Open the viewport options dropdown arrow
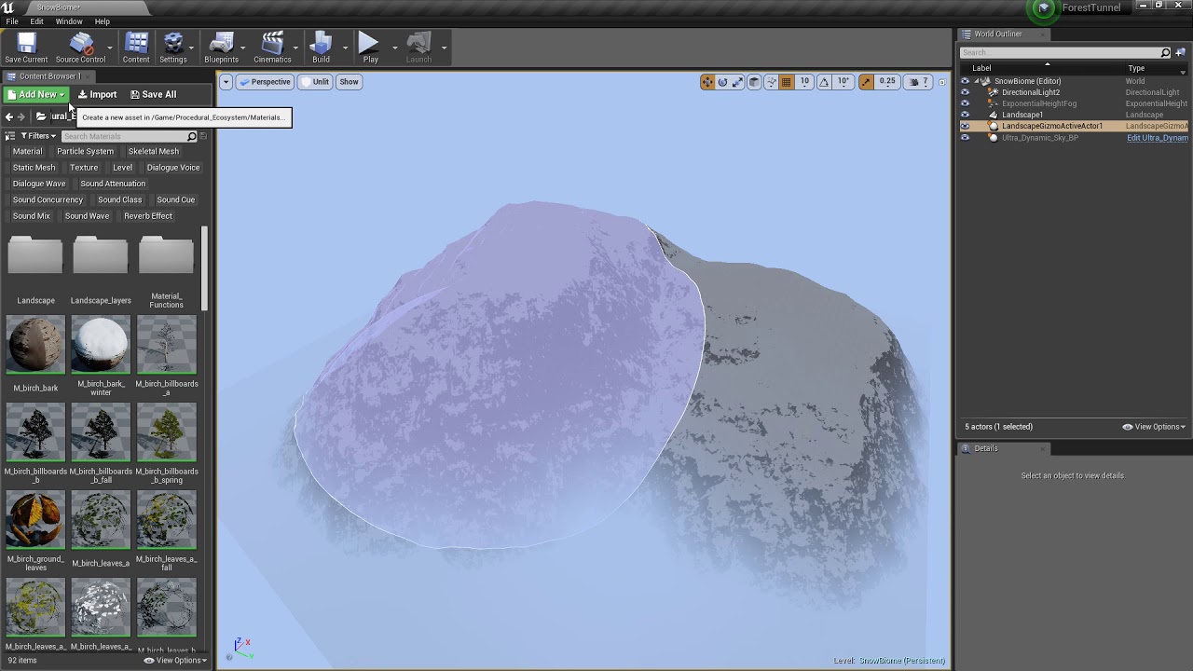Image resolution: width=1193 pixels, height=671 pixels. coord(226,82)
